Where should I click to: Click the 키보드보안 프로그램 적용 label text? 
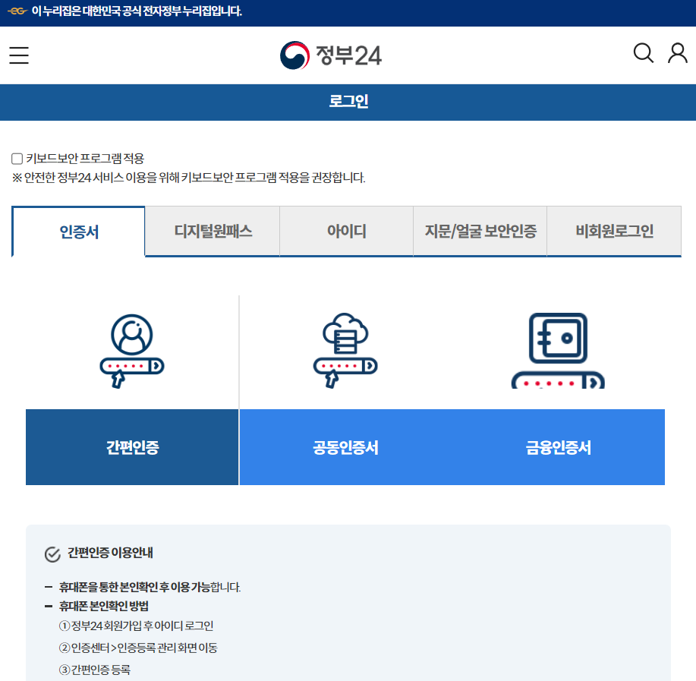85,159
